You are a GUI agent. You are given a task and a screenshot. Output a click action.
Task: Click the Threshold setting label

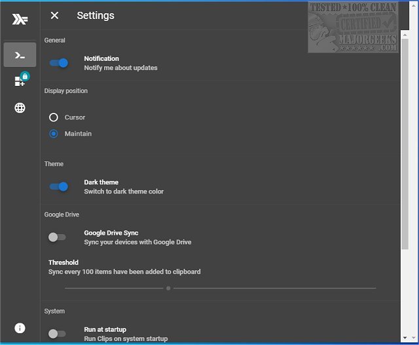coord(64,262)
